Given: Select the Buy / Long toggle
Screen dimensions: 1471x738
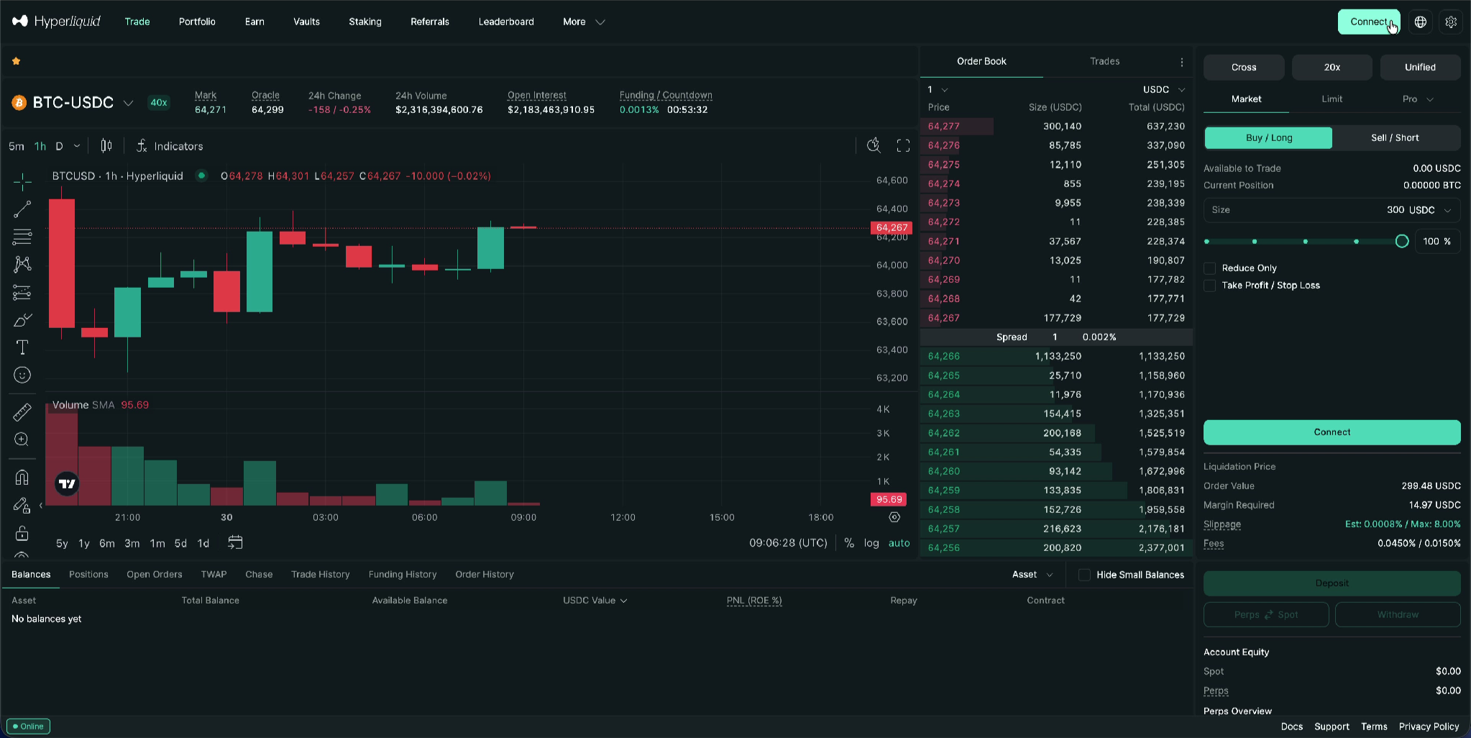Looking at the screenshot, I should (x=1268, y=138).
